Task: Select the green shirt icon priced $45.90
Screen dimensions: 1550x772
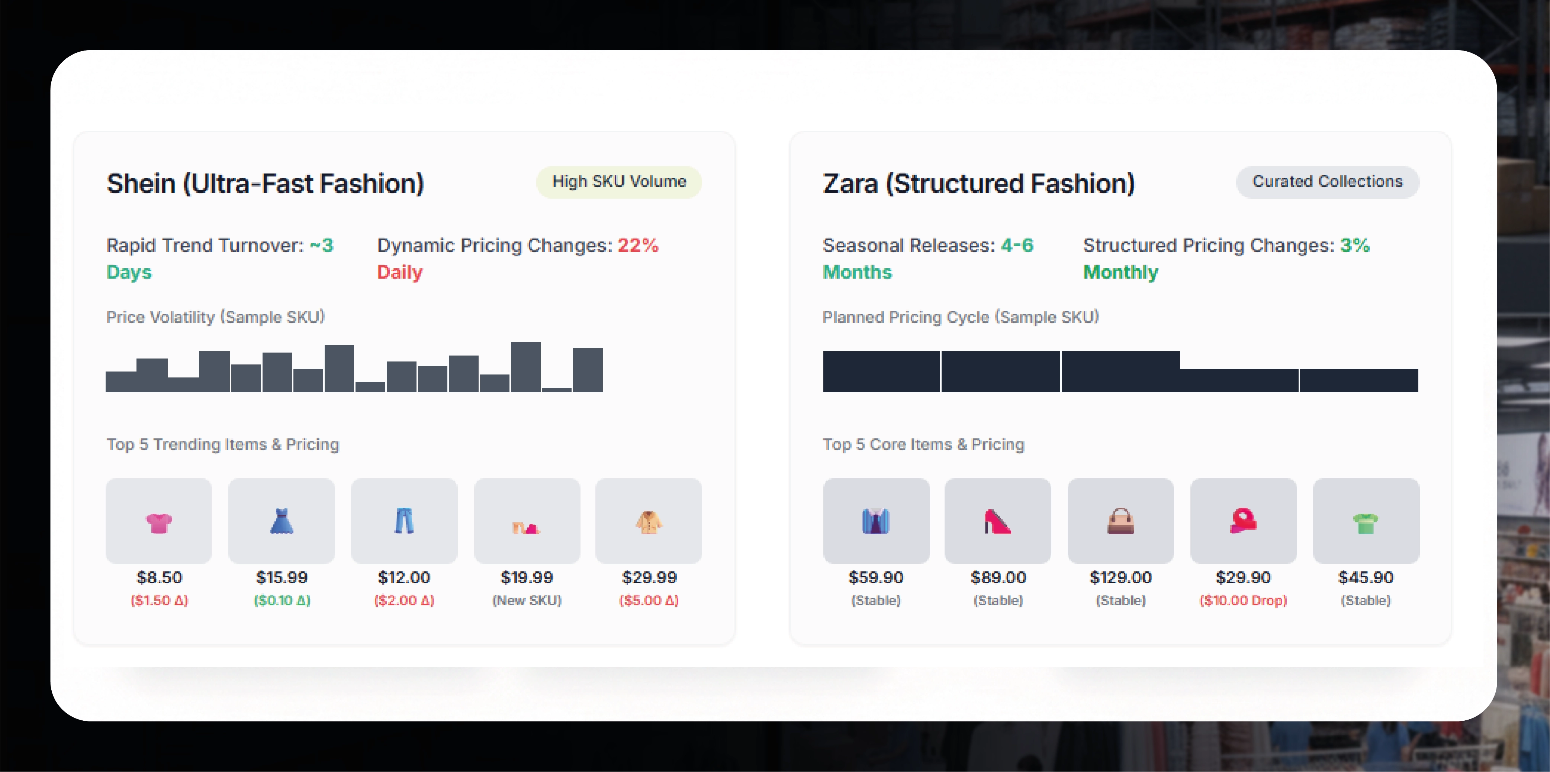Action: point(1367,521)
